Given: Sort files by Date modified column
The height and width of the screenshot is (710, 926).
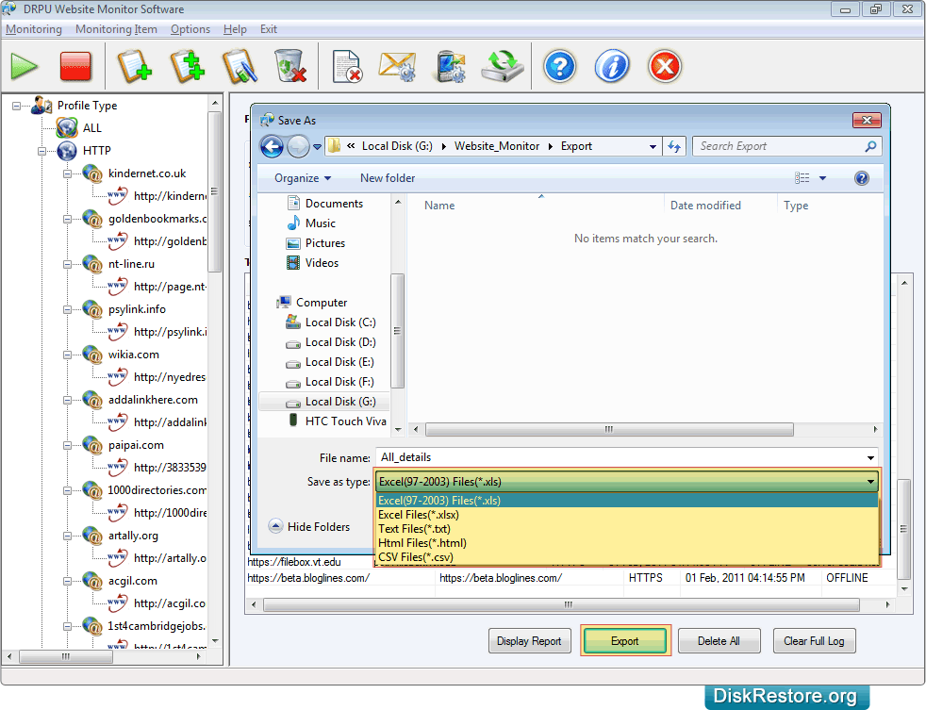Looking at the screenshot, I should 705,206.
